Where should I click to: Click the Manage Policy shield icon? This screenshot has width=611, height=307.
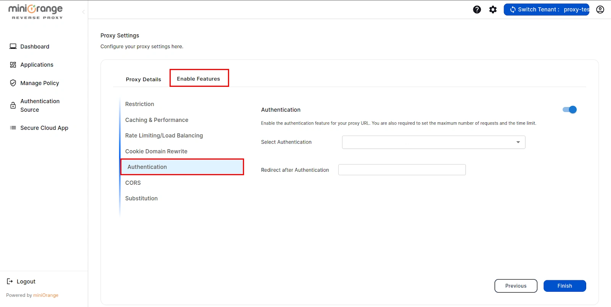[x=13, y=83]
